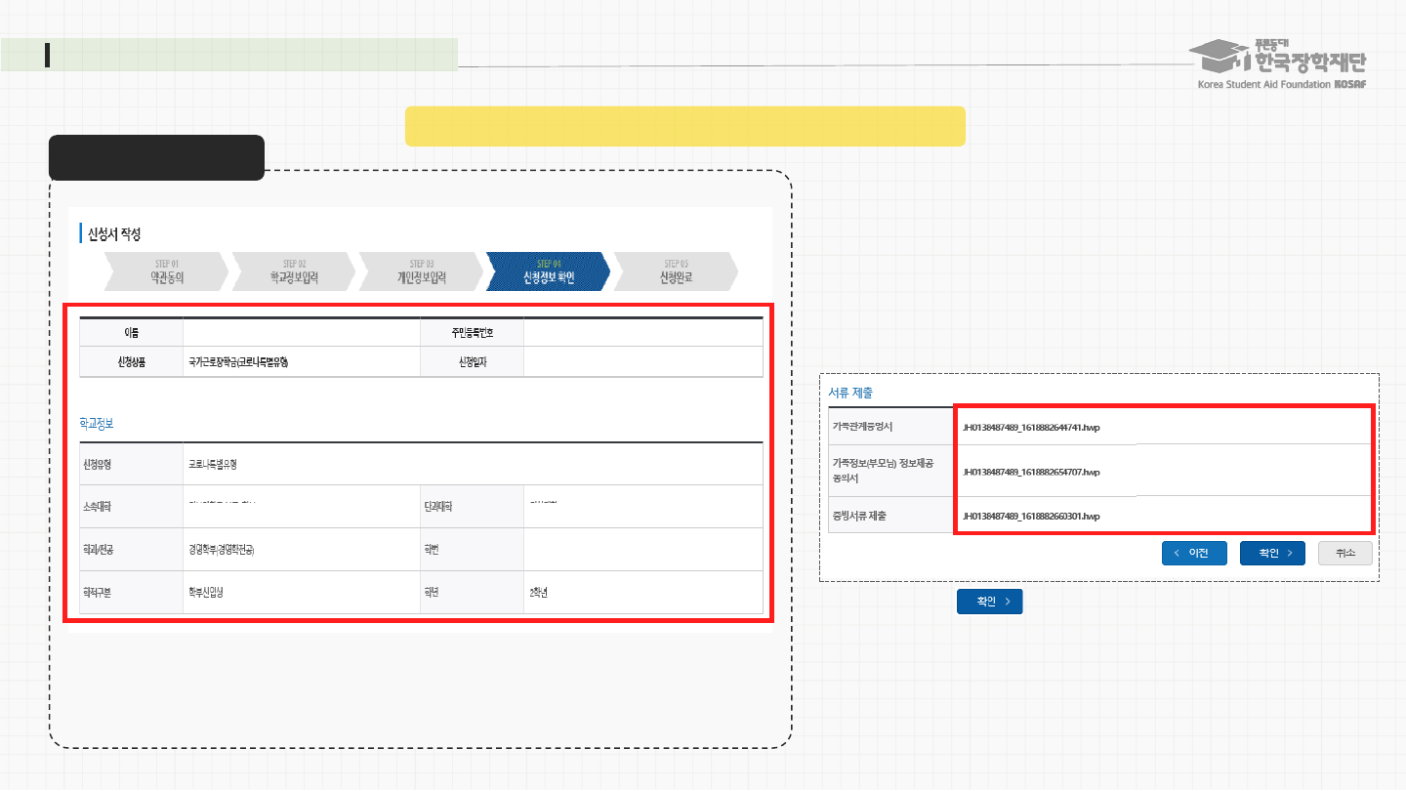1406x791 pixels.
Task: Open the file JH0138487489_1618882644741.hwp
Action: tap(1031, 427)
